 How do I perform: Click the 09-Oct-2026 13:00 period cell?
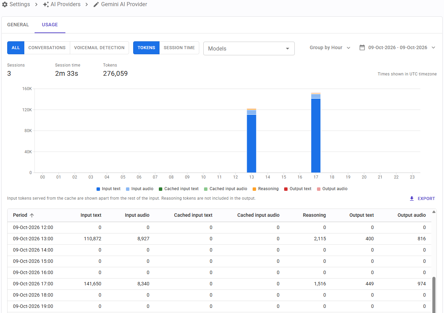coord(33,239)
